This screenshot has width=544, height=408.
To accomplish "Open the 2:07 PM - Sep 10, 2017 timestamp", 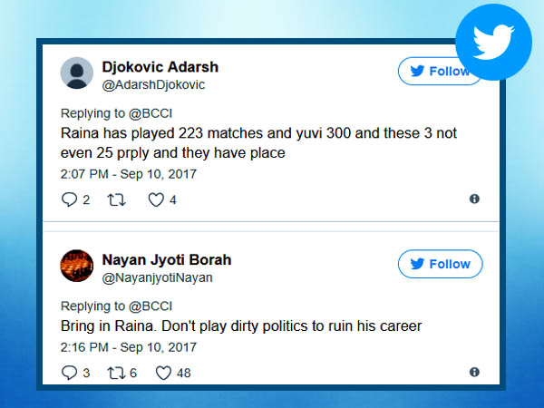I will coord(129,174).
